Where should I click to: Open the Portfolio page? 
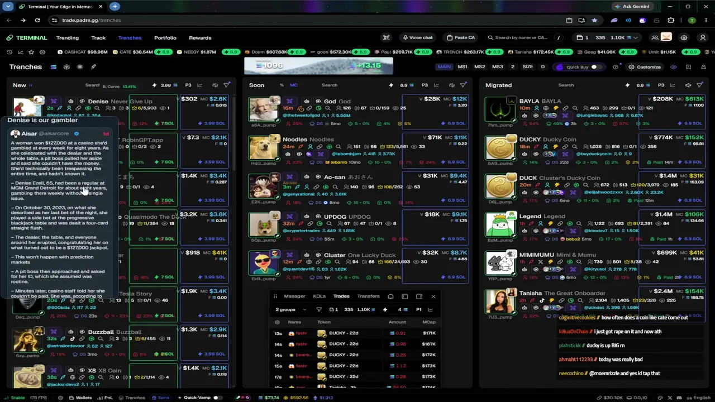(165, 38)
